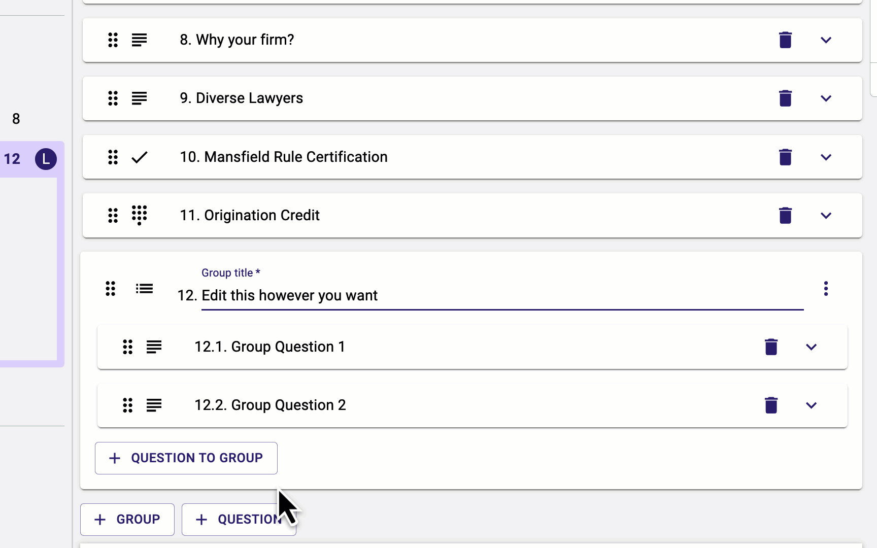
Task: Grab the drag handle for Group Question 1
Action: (x=127, y=347)
